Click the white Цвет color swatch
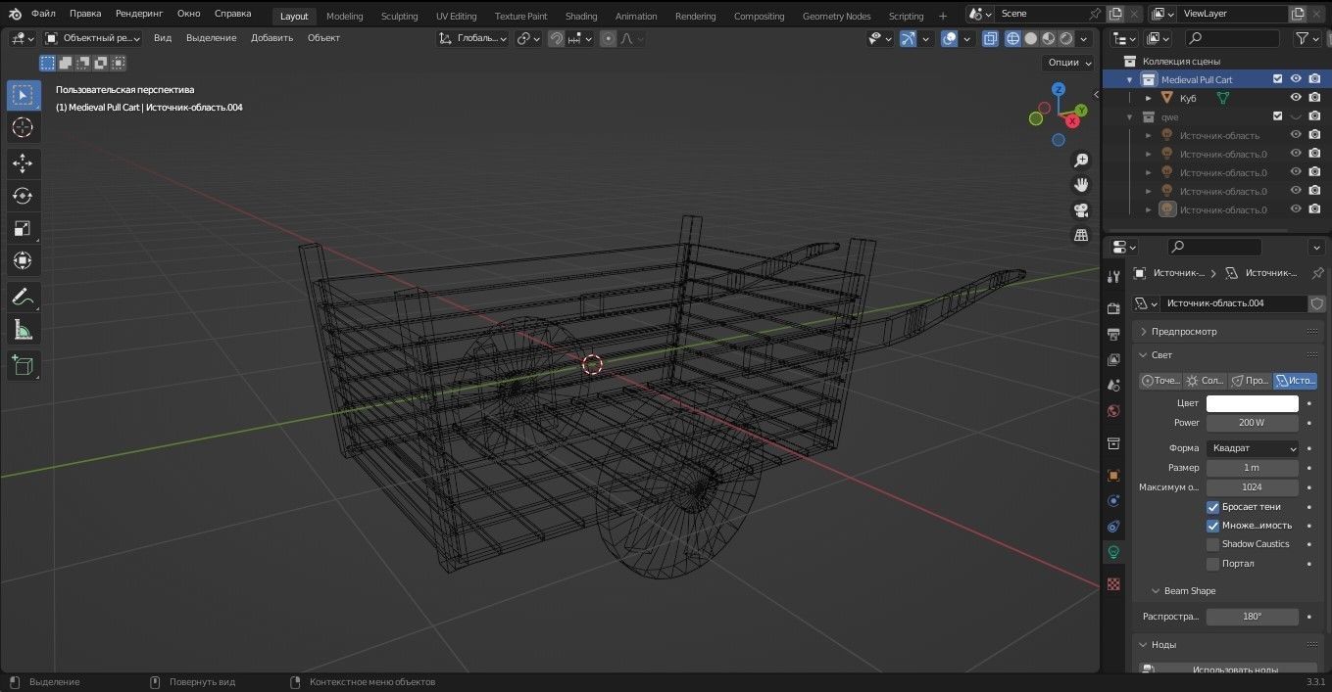The width and height of the screenshot is (1332, 692). pyautogui.click(x=1253, y=403)
